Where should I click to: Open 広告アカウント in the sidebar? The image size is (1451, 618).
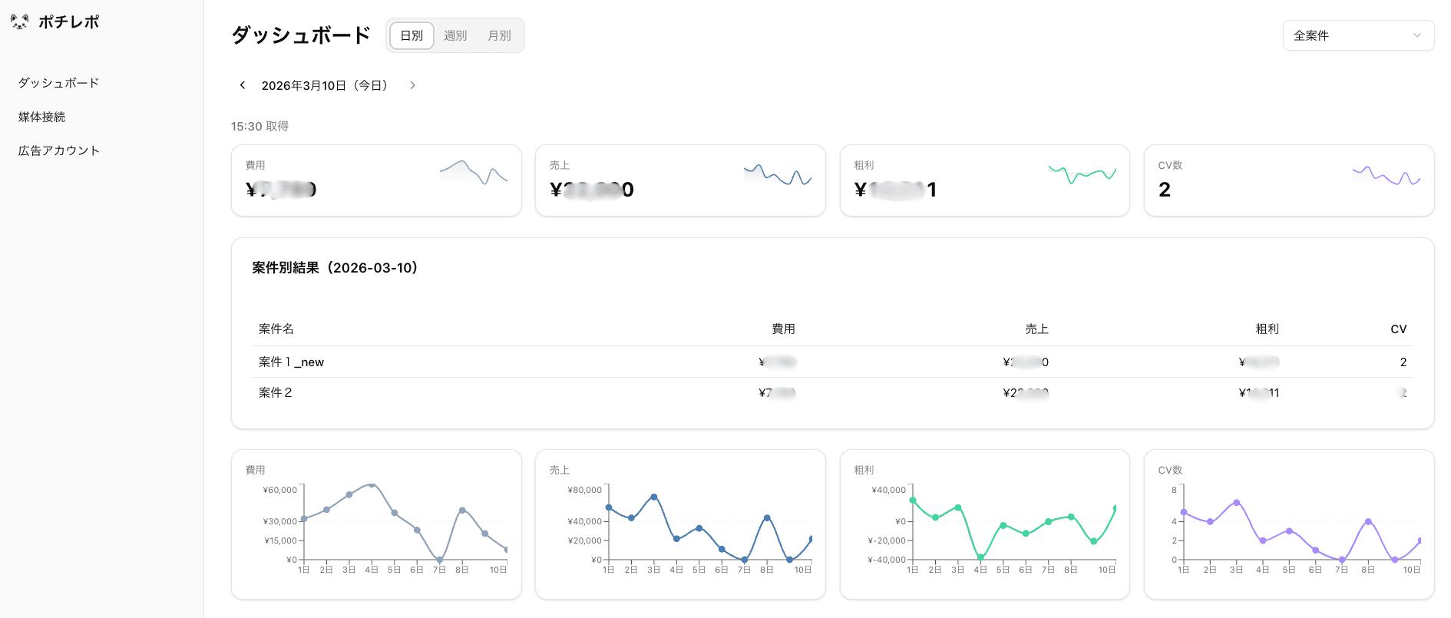[x=59, y=150]
